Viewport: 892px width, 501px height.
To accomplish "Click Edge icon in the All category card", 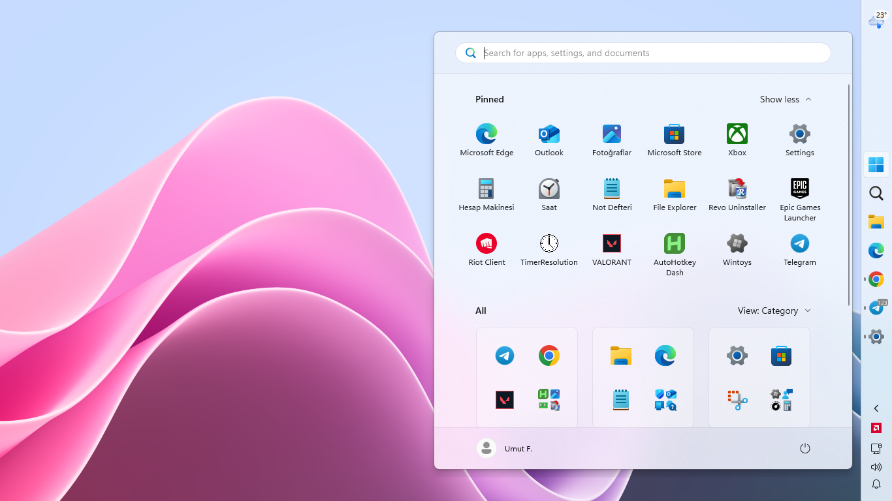I will tap(665, 356).
